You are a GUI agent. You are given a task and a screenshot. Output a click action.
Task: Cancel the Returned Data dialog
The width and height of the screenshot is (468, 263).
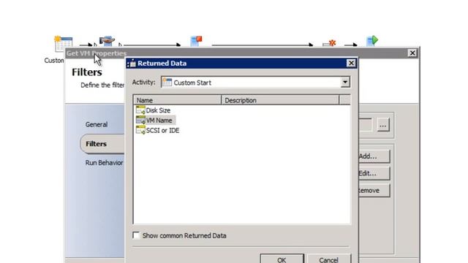pos(328,259)
